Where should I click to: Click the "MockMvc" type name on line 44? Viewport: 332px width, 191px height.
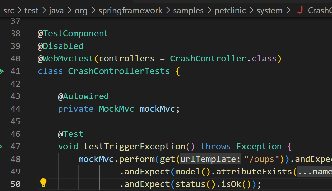pyautogui.click(x=116, y=108)
